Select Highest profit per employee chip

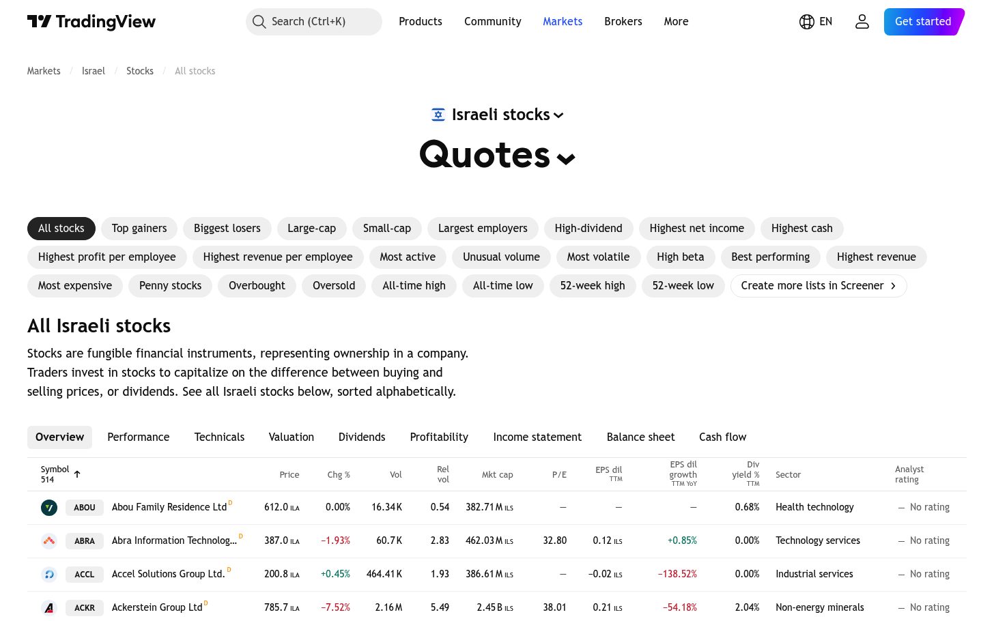click(x=107, y=257)
